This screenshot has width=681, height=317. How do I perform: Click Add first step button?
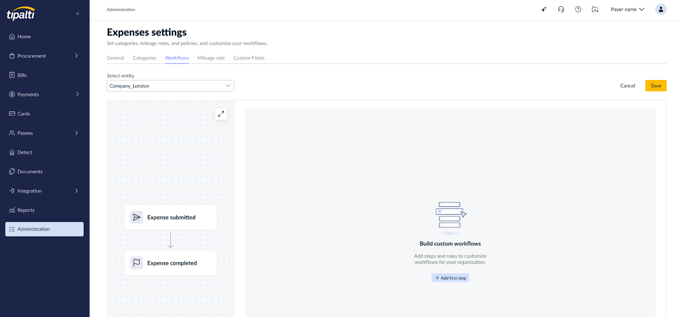click(x=450, y=278)
